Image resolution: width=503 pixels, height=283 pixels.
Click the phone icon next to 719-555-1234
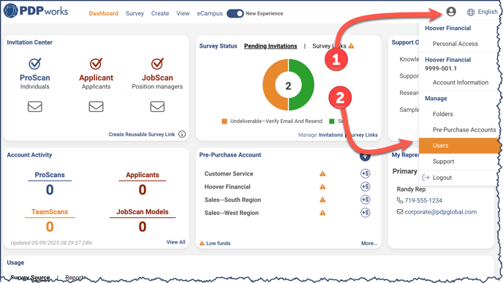pyautogui.click(x=400, y=200)
